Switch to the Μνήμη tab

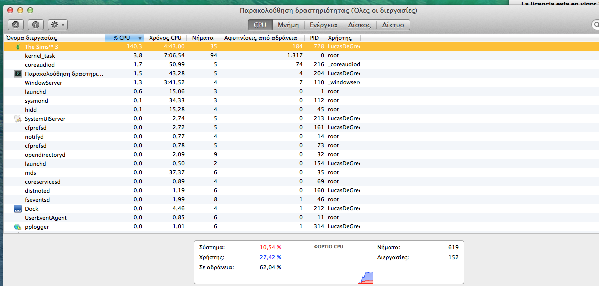pos(288,25)
